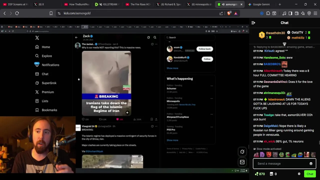Insert the purple blob emote

262,155
